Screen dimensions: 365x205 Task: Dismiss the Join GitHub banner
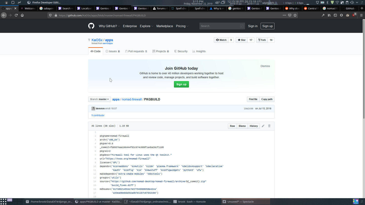point(265,66)
